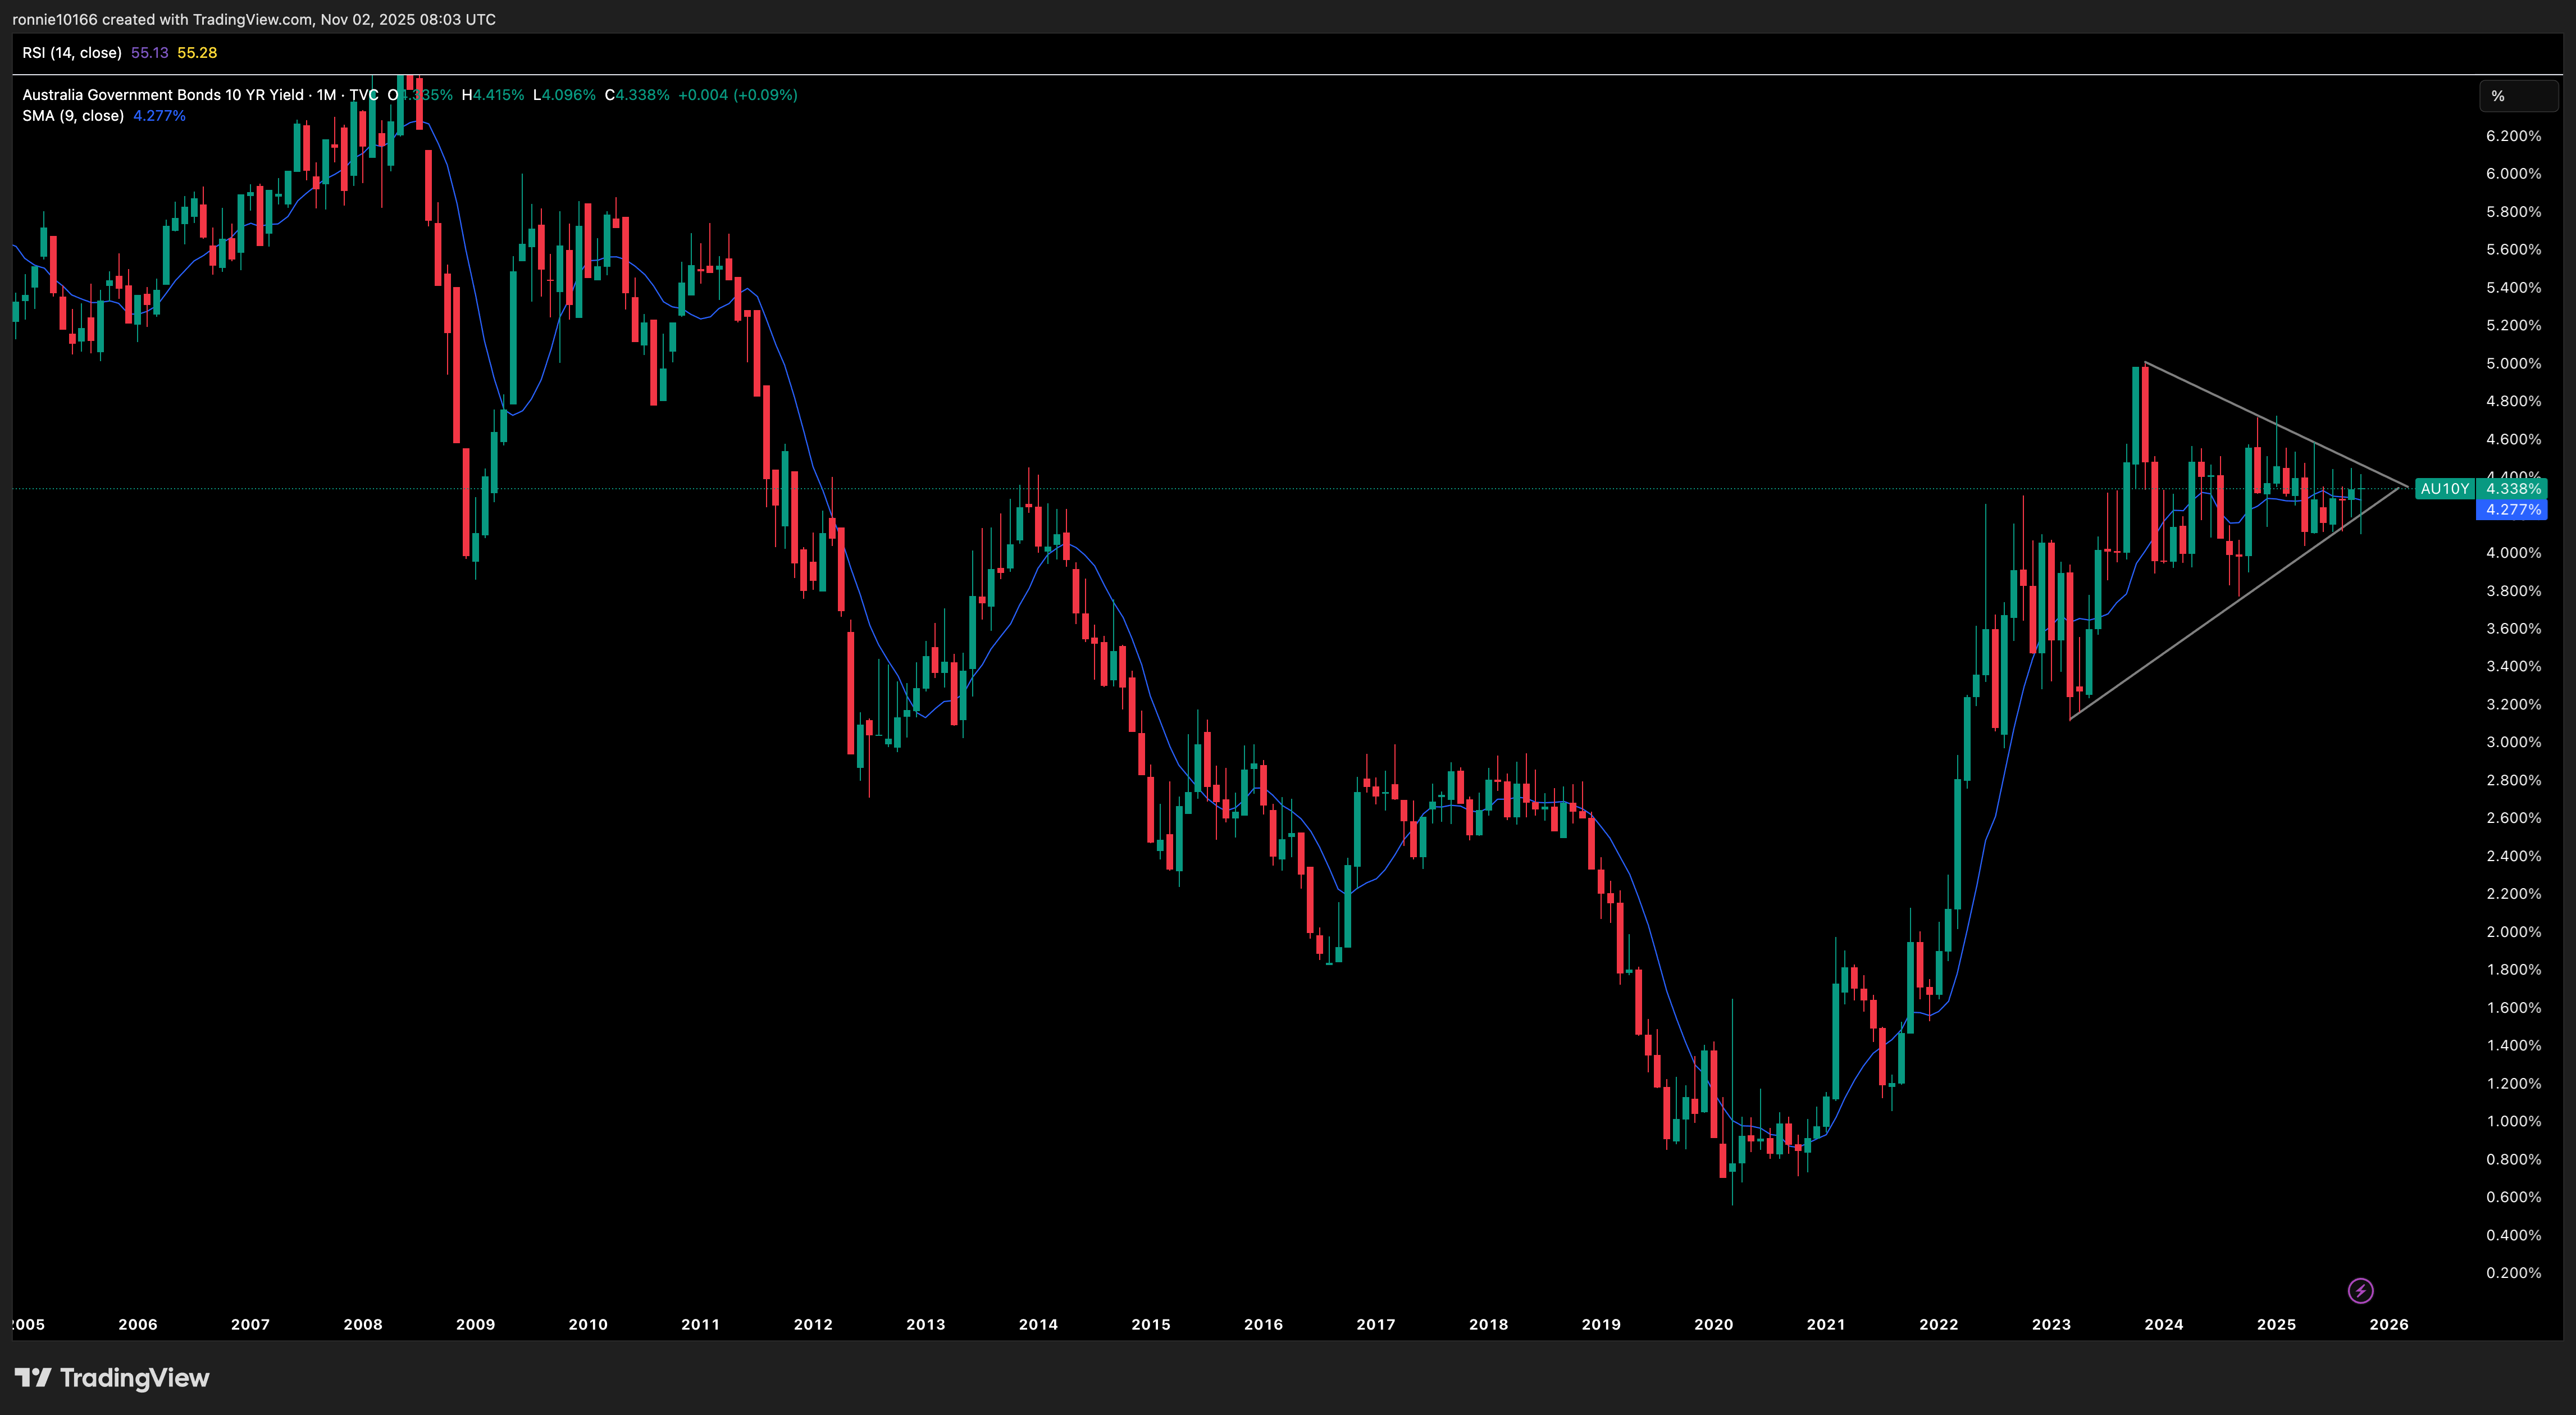Click the blue SMA value label on price axis
The width and height of the screenshot is (2576, 1415).
pos(2511,510)
